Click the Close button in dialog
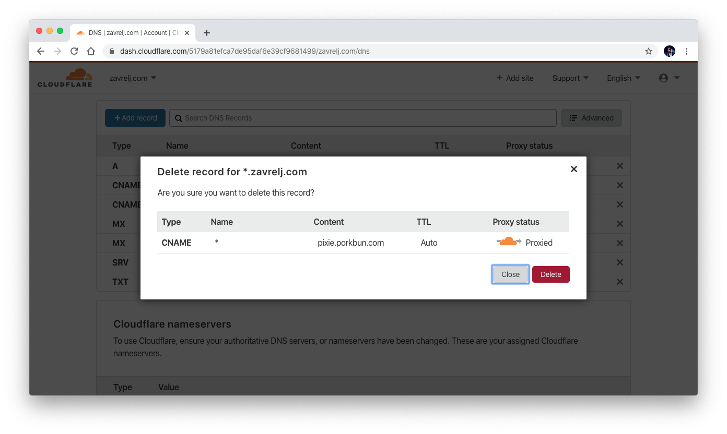The image size is (727, 434). [510, 274]
